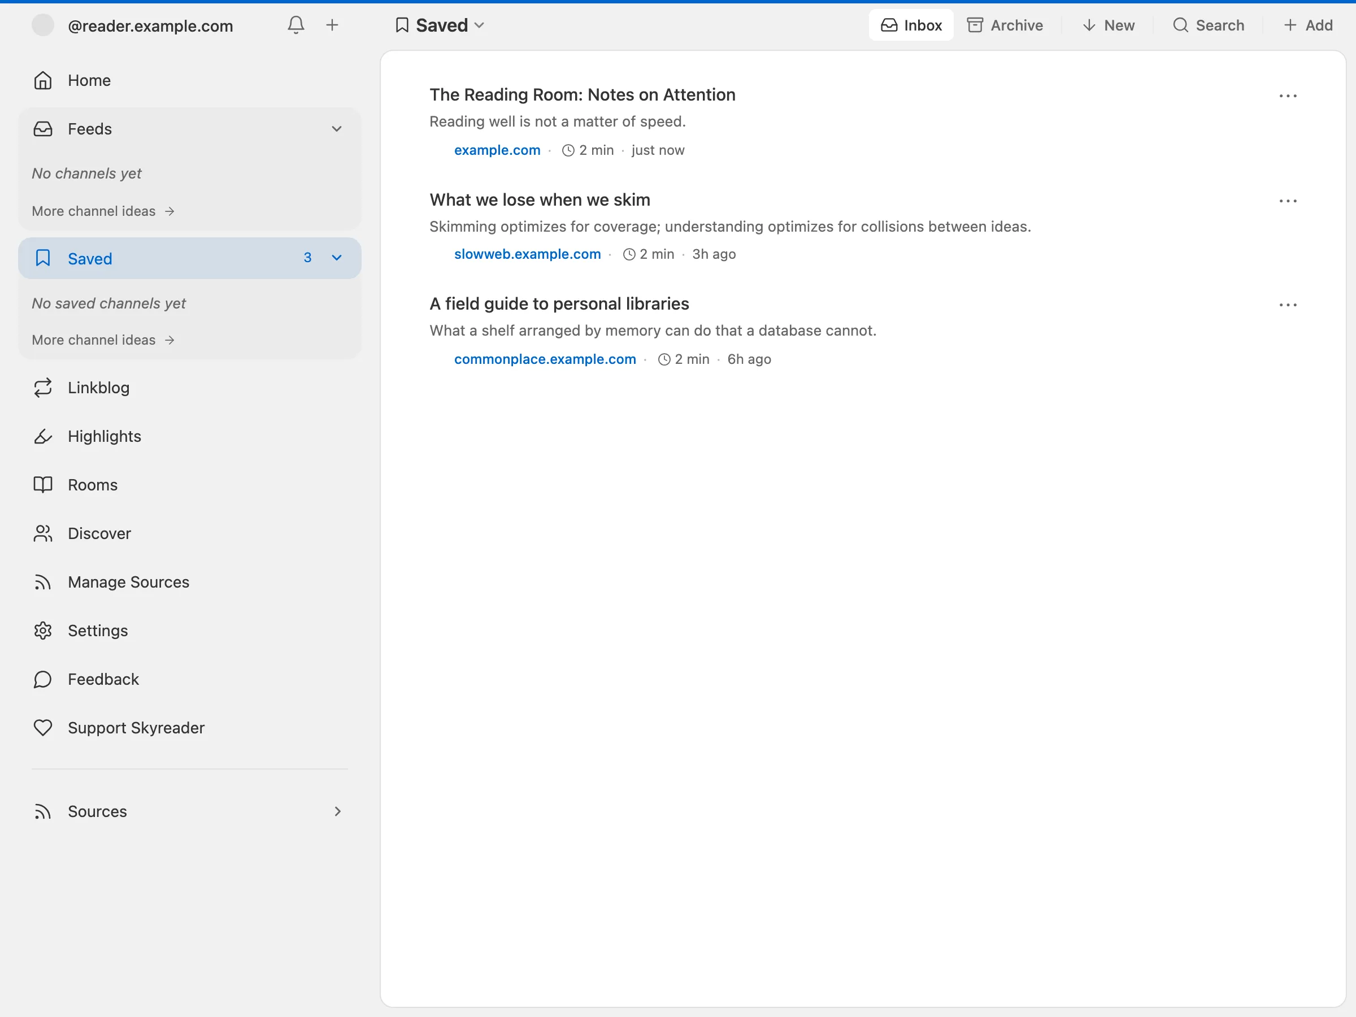Click the text 'No saved channels yet'

coord(108,303)
